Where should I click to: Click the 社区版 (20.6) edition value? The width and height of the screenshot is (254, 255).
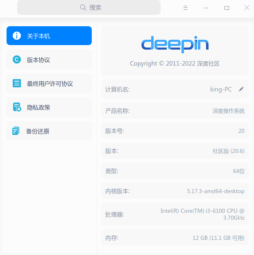228,151
